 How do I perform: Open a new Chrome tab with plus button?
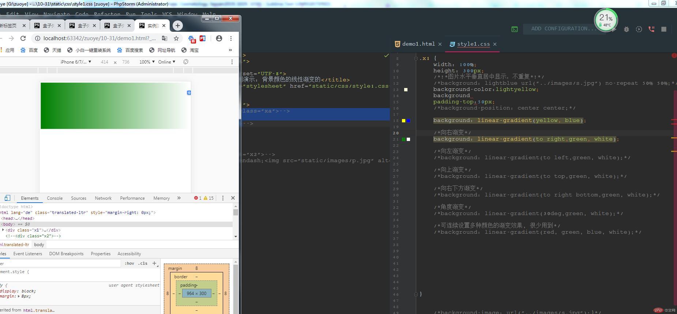177,26
